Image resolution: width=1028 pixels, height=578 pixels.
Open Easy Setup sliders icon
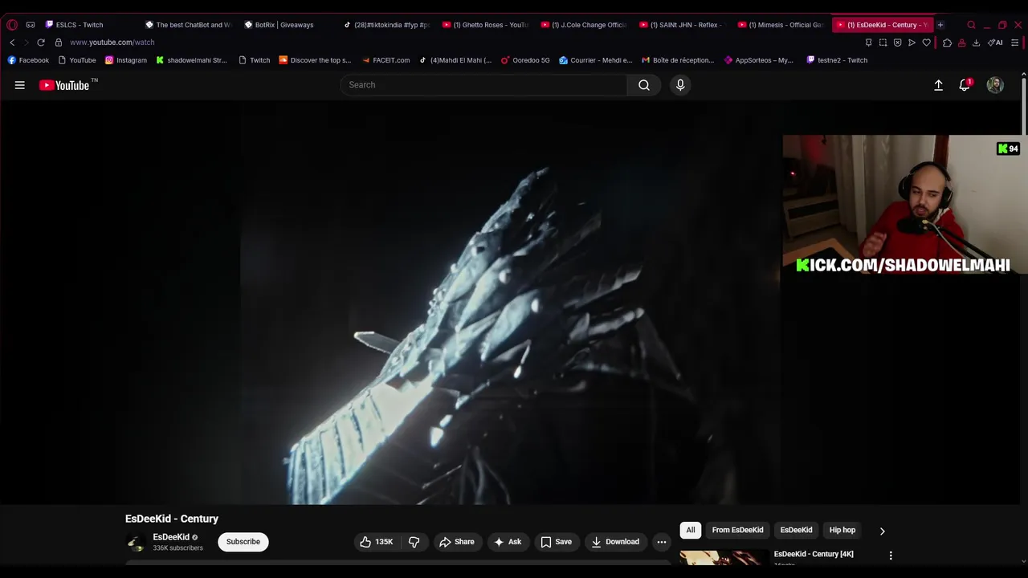pyautogui.click(x=1015, y=43)
